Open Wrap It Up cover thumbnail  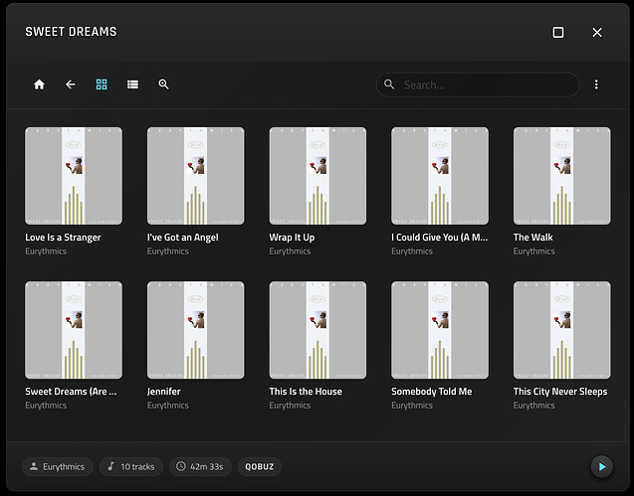pyautogui.click(x=317, y=176)
